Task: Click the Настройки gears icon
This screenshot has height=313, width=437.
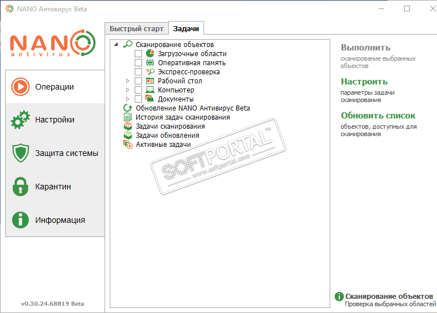Action: click(20, 120)
